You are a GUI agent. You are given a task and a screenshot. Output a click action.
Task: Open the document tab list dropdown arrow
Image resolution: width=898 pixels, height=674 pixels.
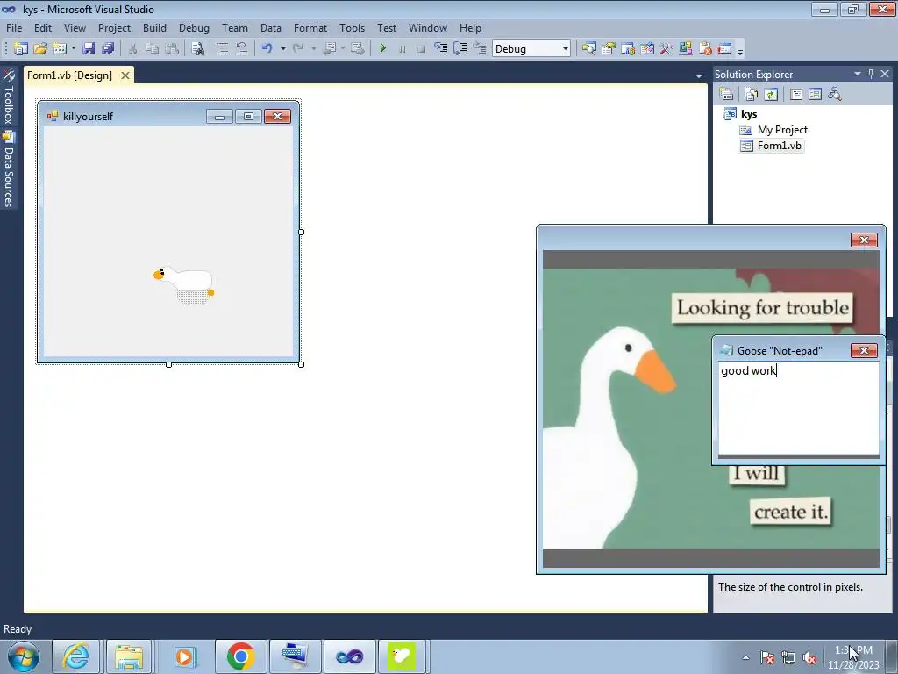pyautogui.click(x=699, y=75)
